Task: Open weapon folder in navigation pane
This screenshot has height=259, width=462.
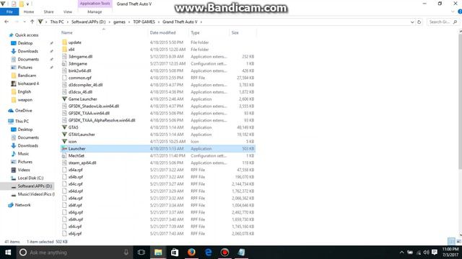Action: tap(25, 100)
